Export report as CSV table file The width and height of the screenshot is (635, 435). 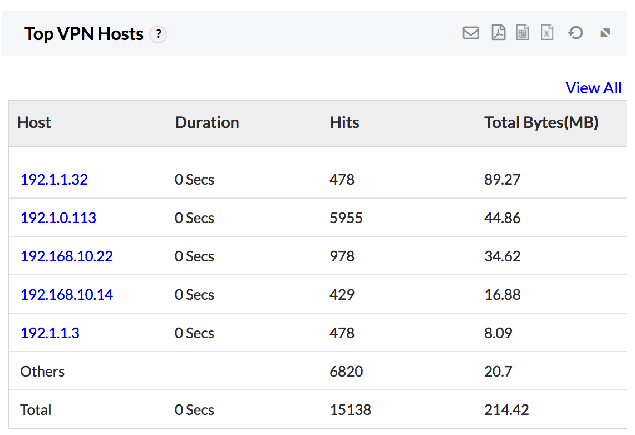[522, 33]
